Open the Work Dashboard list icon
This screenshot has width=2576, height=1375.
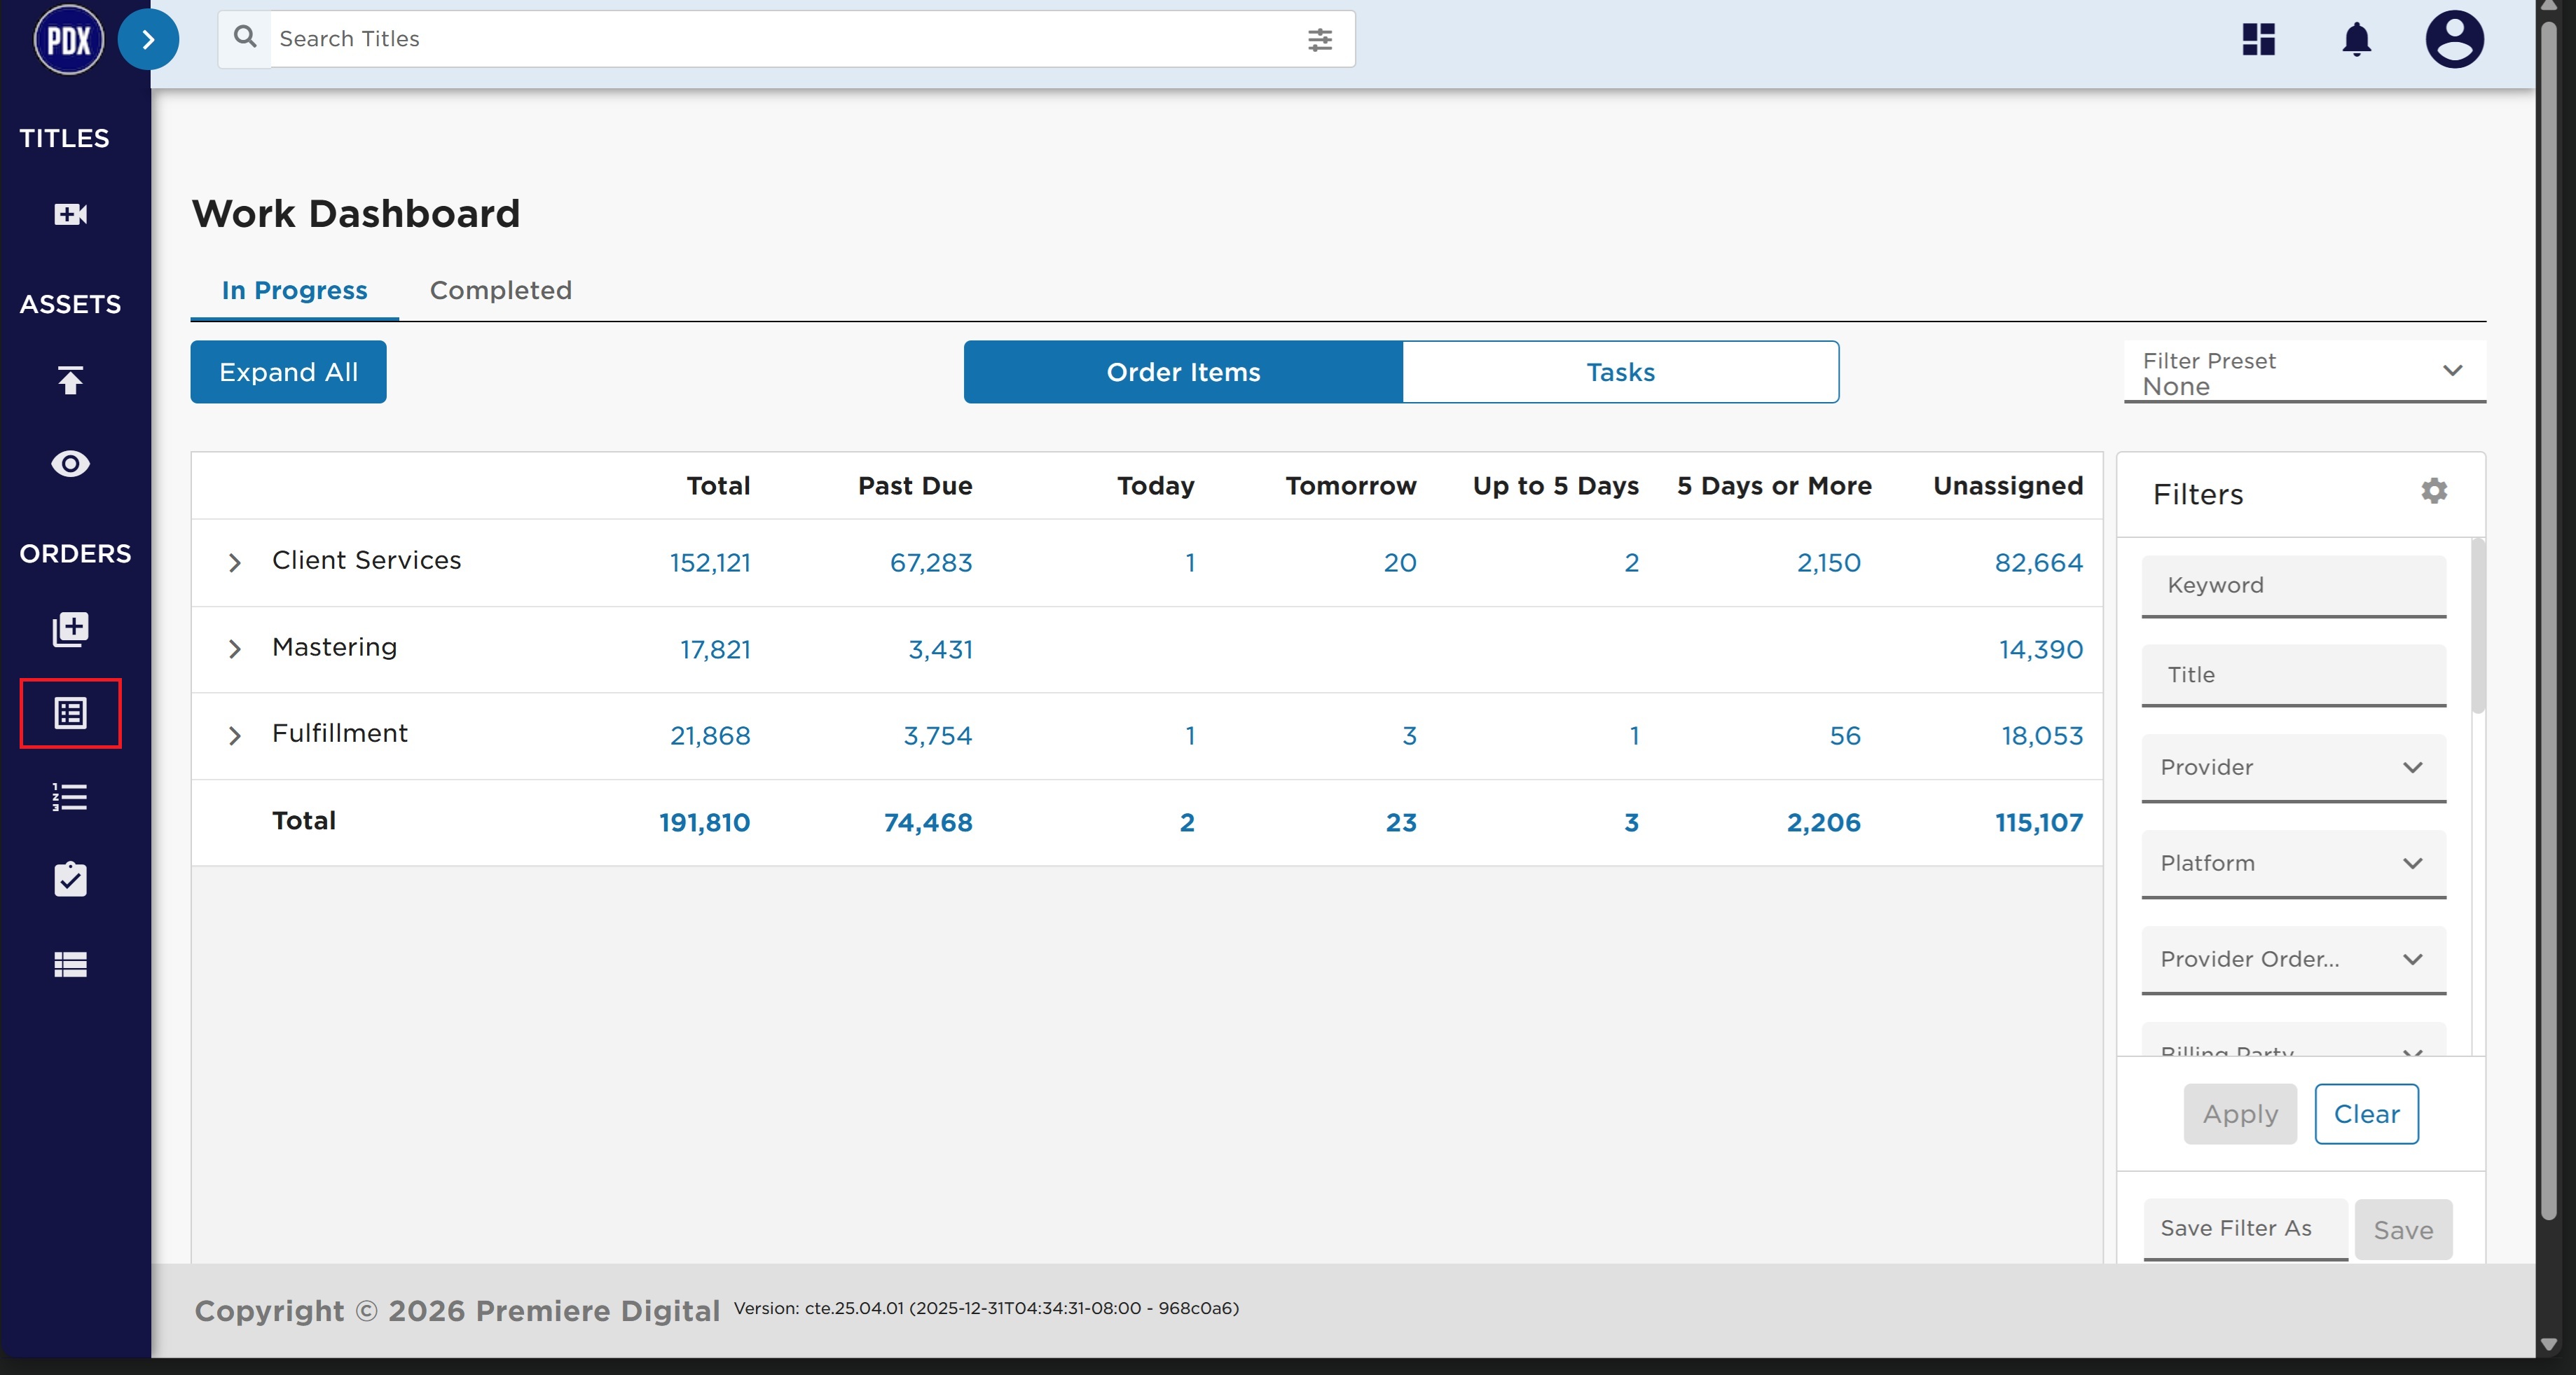70,713
